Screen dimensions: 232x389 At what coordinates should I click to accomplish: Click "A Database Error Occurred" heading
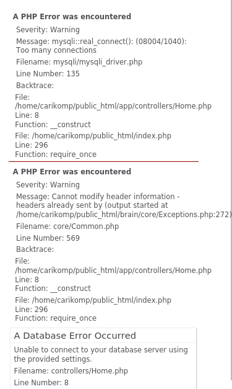[75, 336]
